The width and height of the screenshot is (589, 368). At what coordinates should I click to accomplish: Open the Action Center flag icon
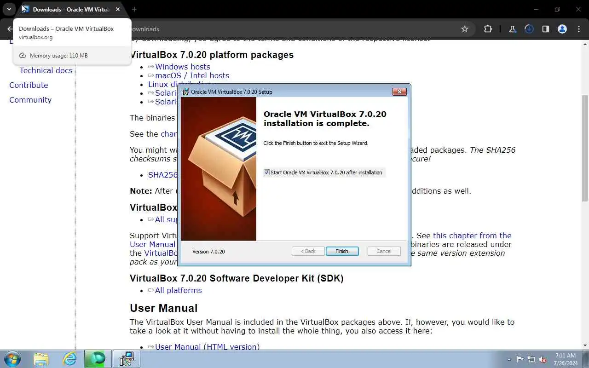click(520, 359)
